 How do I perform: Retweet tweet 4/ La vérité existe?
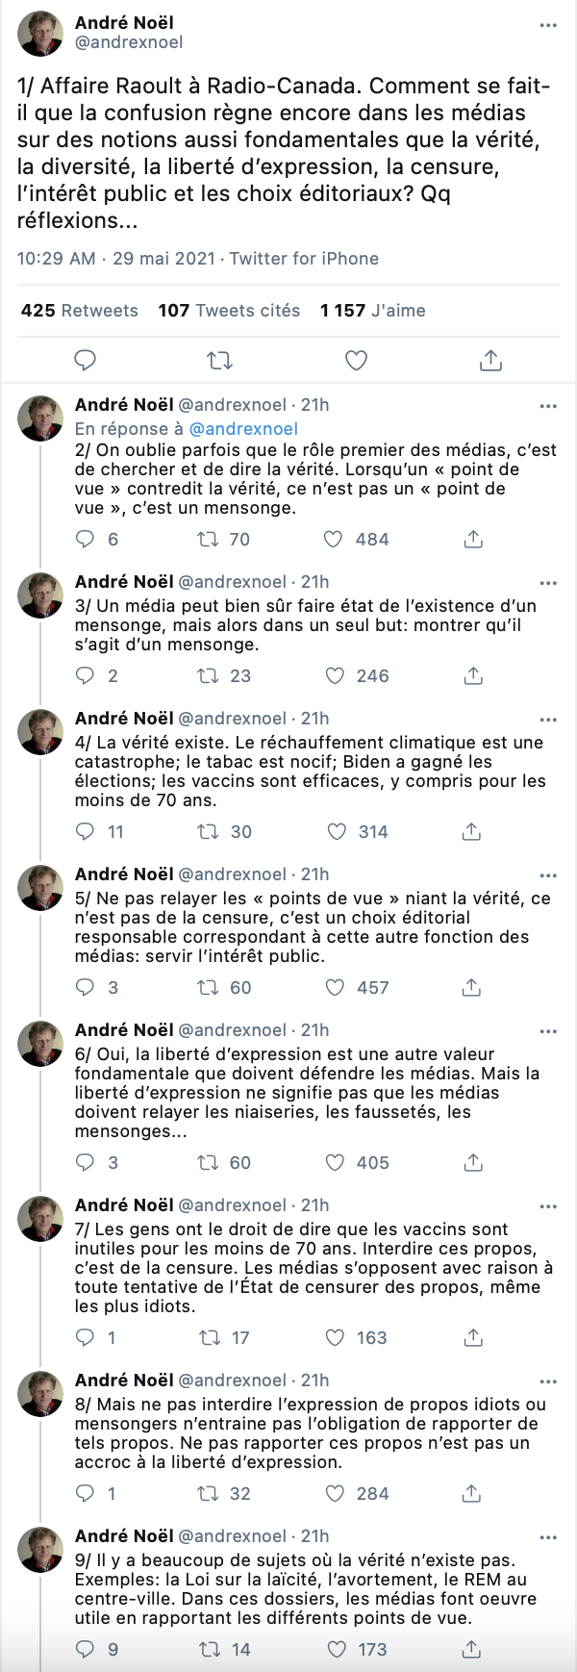(208, 832)
